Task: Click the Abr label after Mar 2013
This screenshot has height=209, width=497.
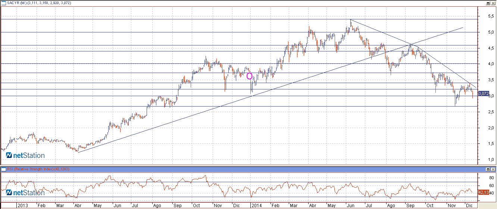Action: pyautogui.click(x=79, y=205)
